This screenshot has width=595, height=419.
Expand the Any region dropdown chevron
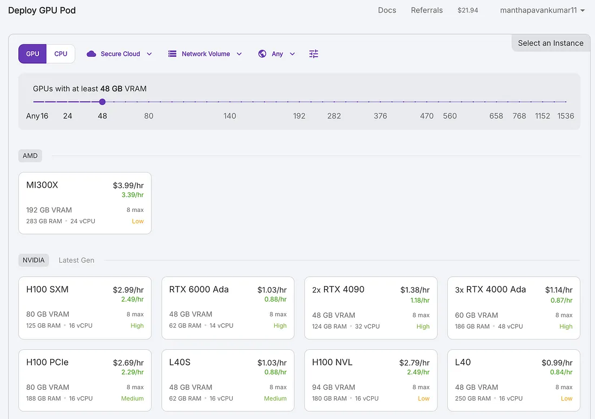(292, 54)
